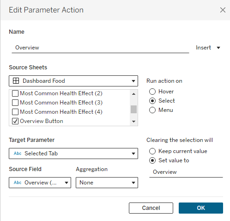230x221 pixels.
Task: Select Hover as run action
Action: (x=152, y=92)
